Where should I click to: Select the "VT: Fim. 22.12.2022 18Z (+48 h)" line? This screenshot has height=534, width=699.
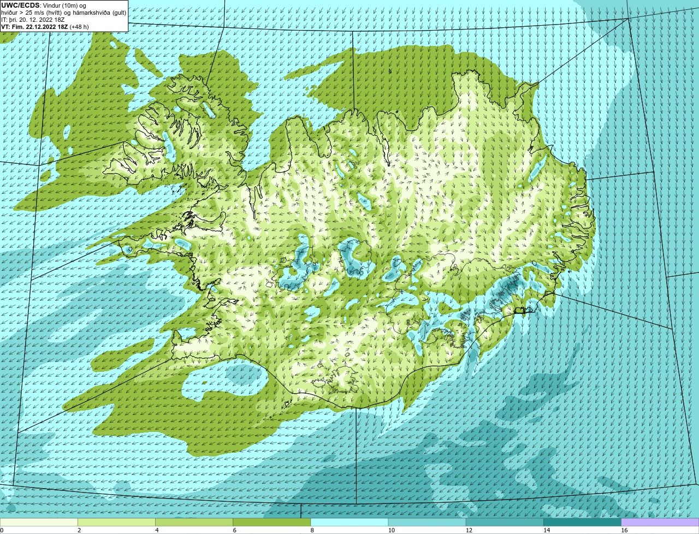click(x=45, y=27)
